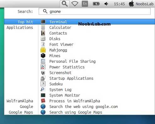Click the search magnifier in top panel
The image size is (155, 124).
pyautogui.click(x=65, y=4)
